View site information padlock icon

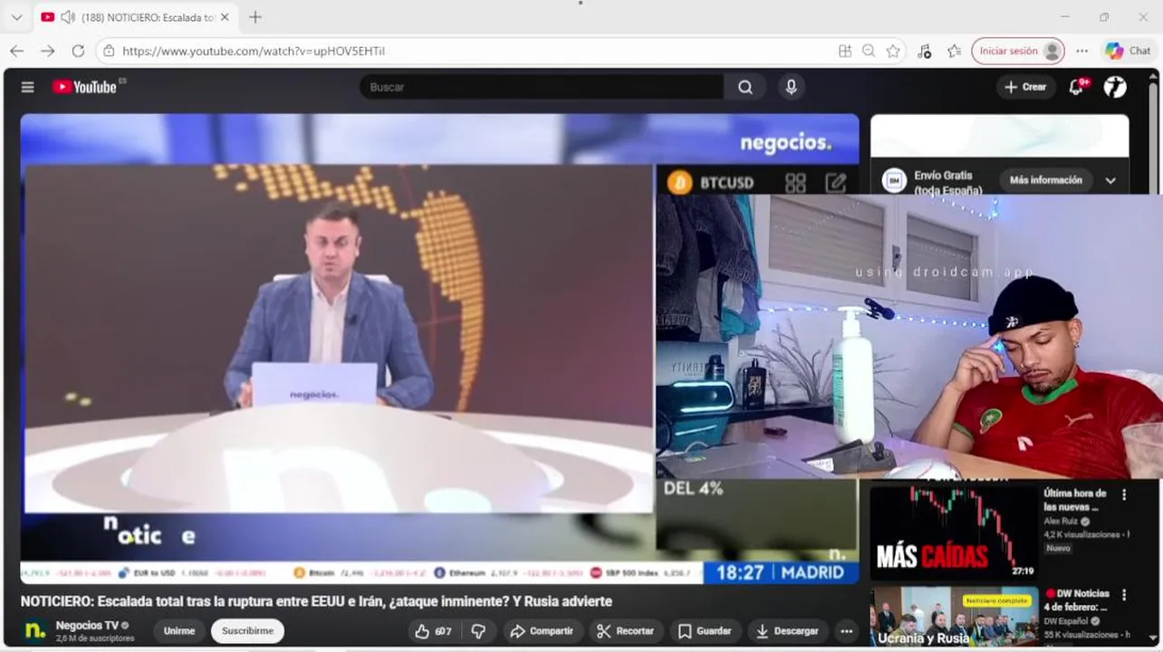coord(109,51)
